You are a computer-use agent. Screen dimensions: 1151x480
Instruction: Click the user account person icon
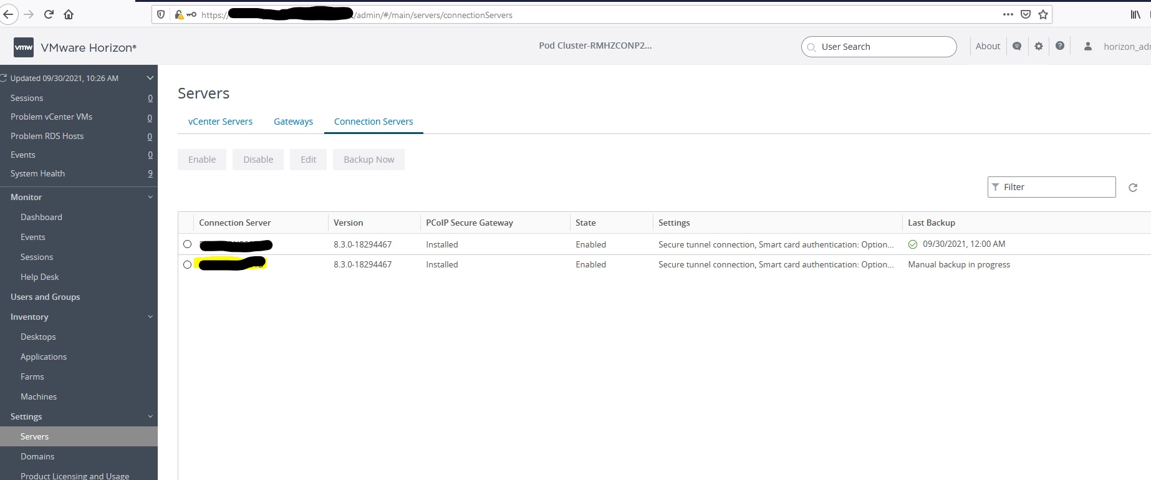pyautogui.click(x=1088, y=46)
